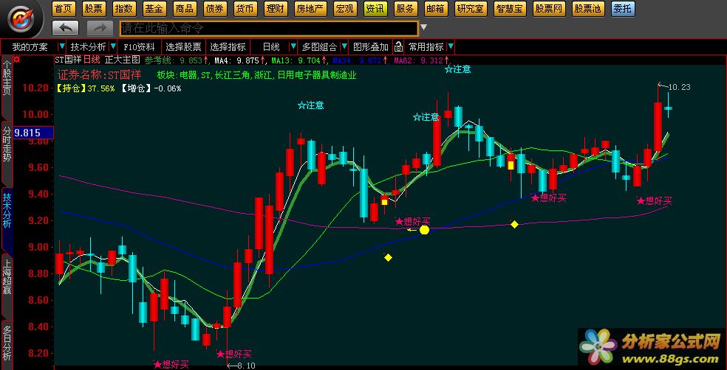The image size is (727, 370).
Task: Click the 选择股票 toolbar button
Action: tap(184, 46)
